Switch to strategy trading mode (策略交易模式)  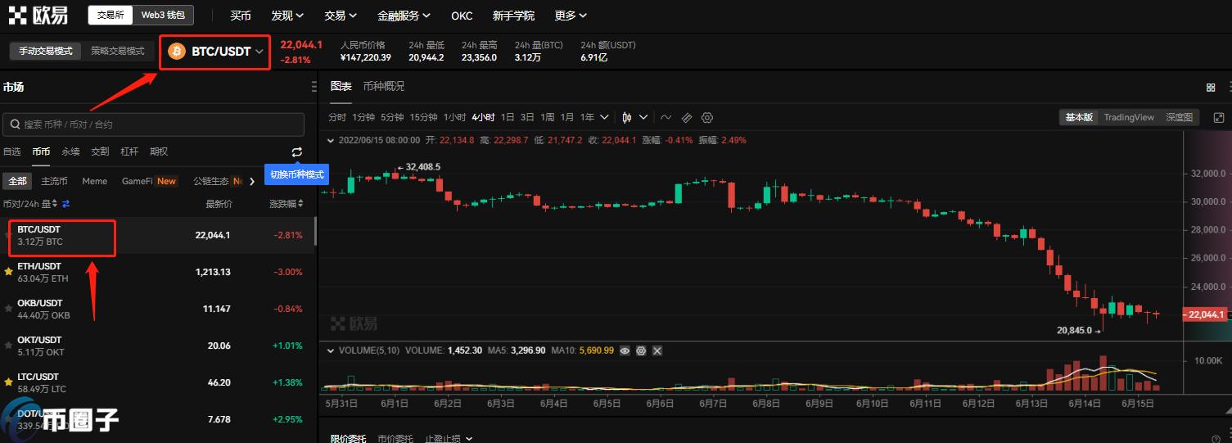click(x=118, y=51)
